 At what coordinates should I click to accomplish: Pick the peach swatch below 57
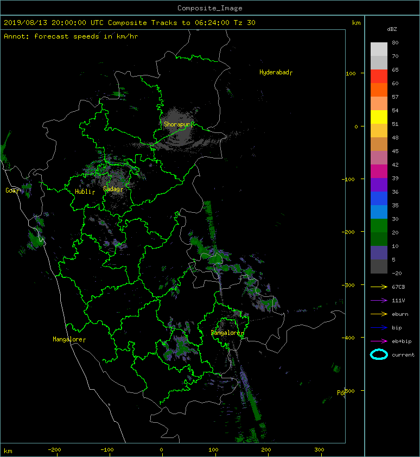(379, 104)
